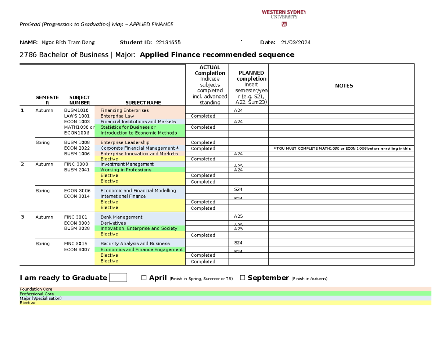Check the September graduation checkbox
The height and width of the screenshot is (341, 441).
pyautogui.click(x=242, y=278)
